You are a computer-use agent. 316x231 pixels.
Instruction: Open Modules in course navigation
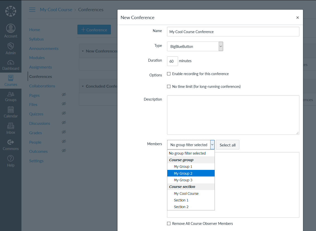point(37,58)
